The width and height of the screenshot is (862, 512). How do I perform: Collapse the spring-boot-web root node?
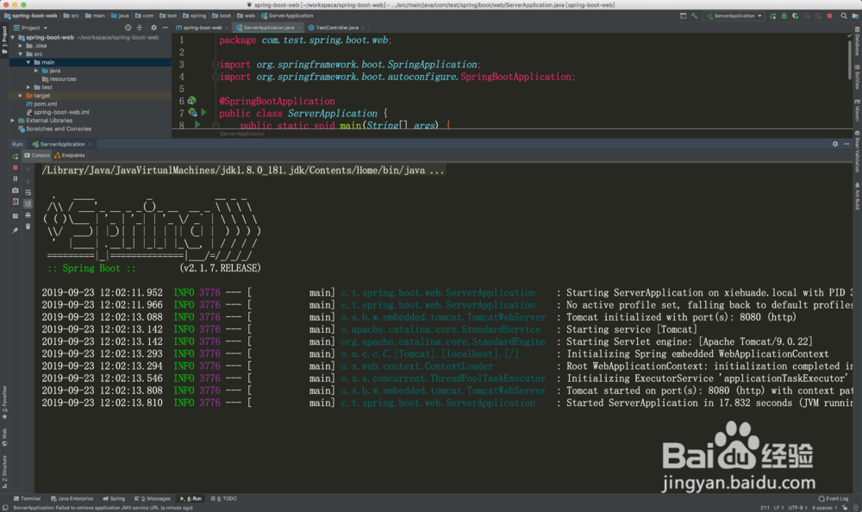13,37
